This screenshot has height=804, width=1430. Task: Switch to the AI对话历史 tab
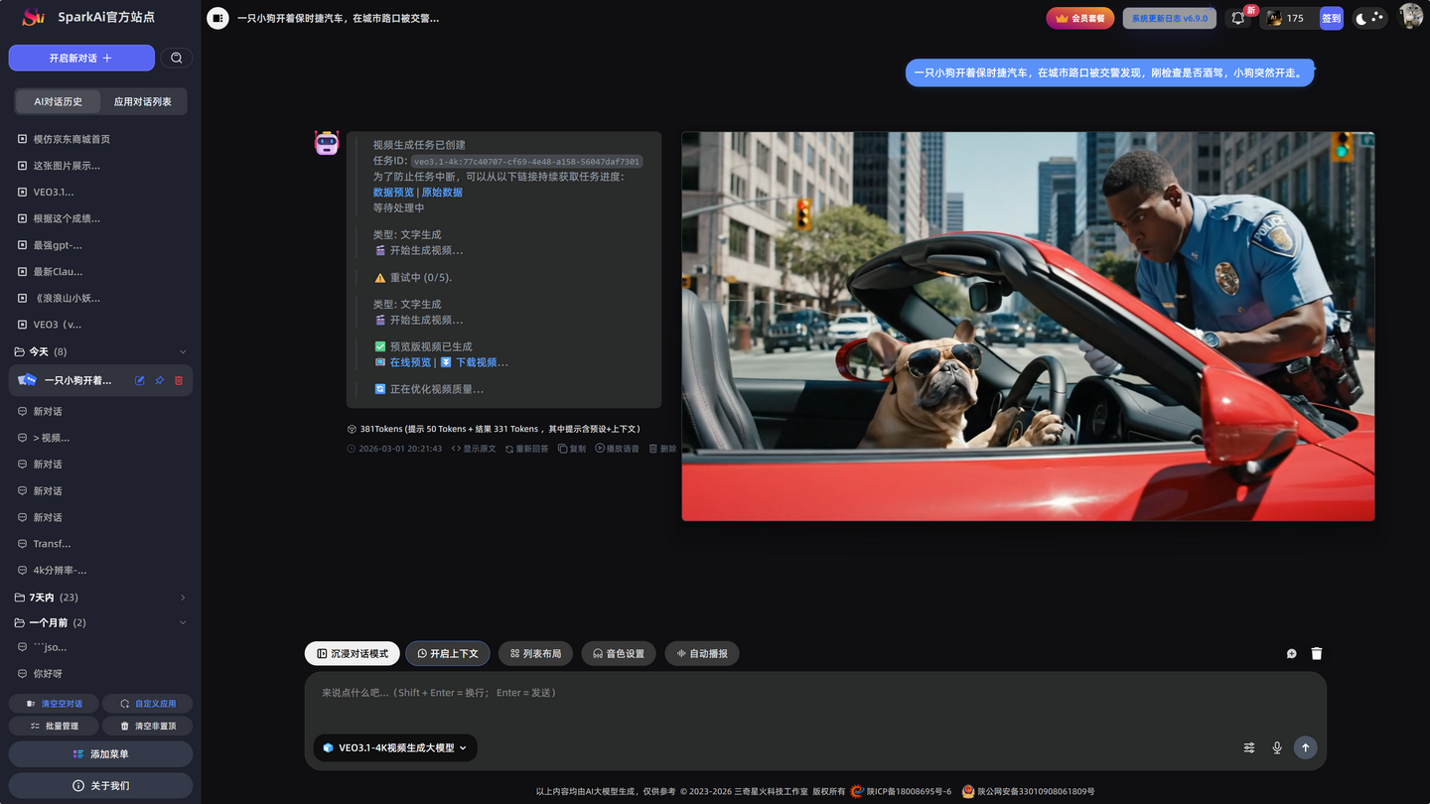59,101
